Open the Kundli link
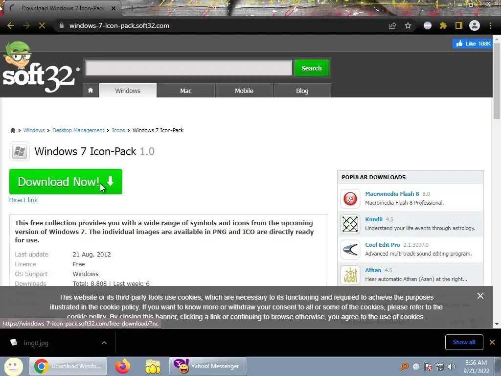Image resolution: width=501 pixels, height=376 pixels. 374,219
